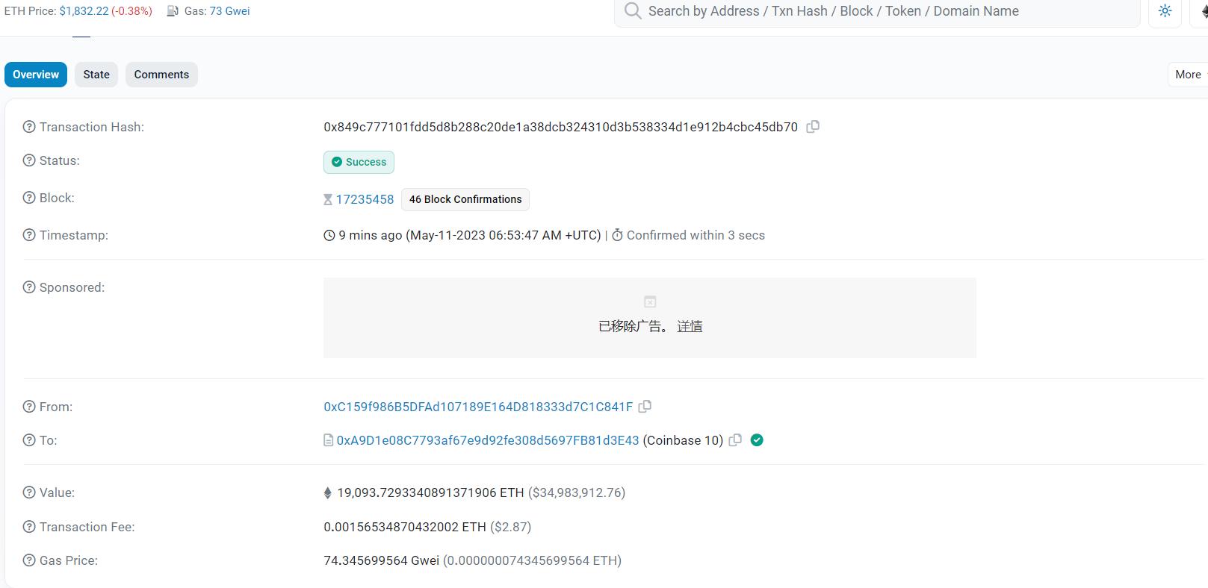Click the ETH price $1,832.22 link

point(84,11)
